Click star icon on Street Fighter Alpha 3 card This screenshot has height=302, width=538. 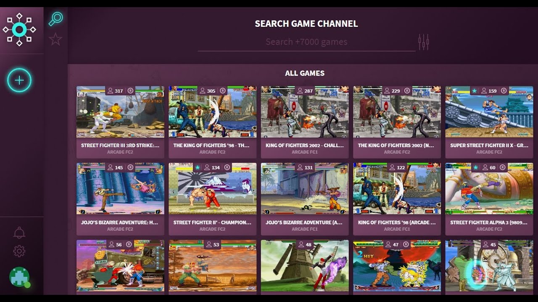point(475,167)
